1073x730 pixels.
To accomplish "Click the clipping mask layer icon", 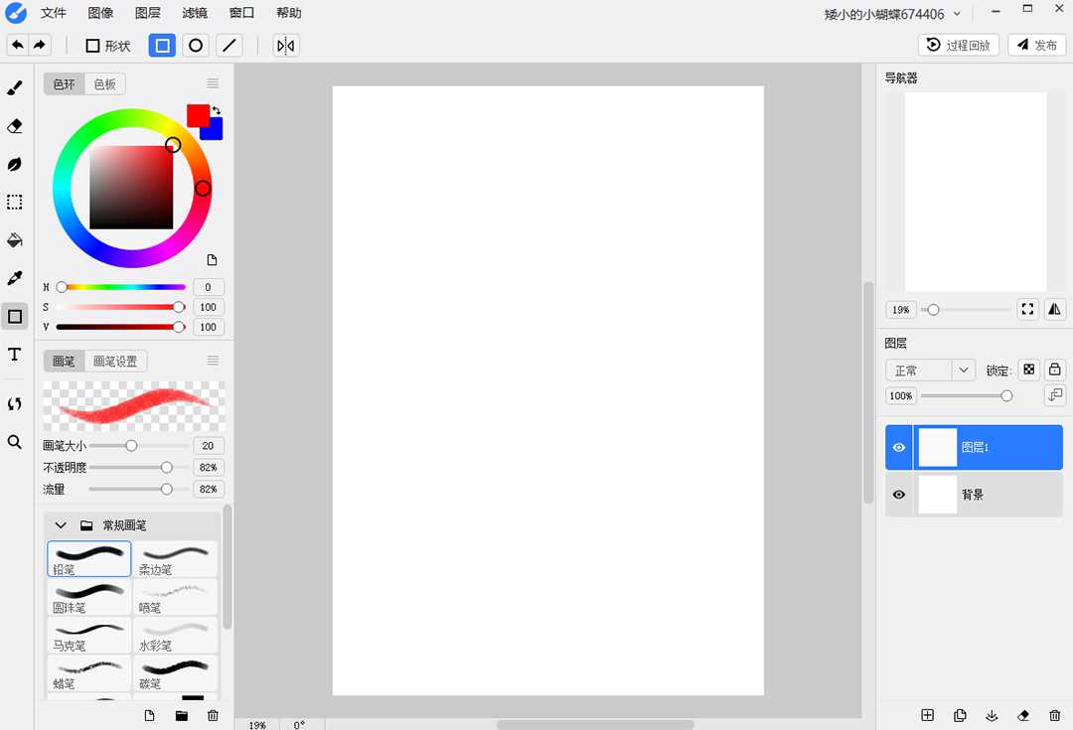I will click(x=1055, y=394).
